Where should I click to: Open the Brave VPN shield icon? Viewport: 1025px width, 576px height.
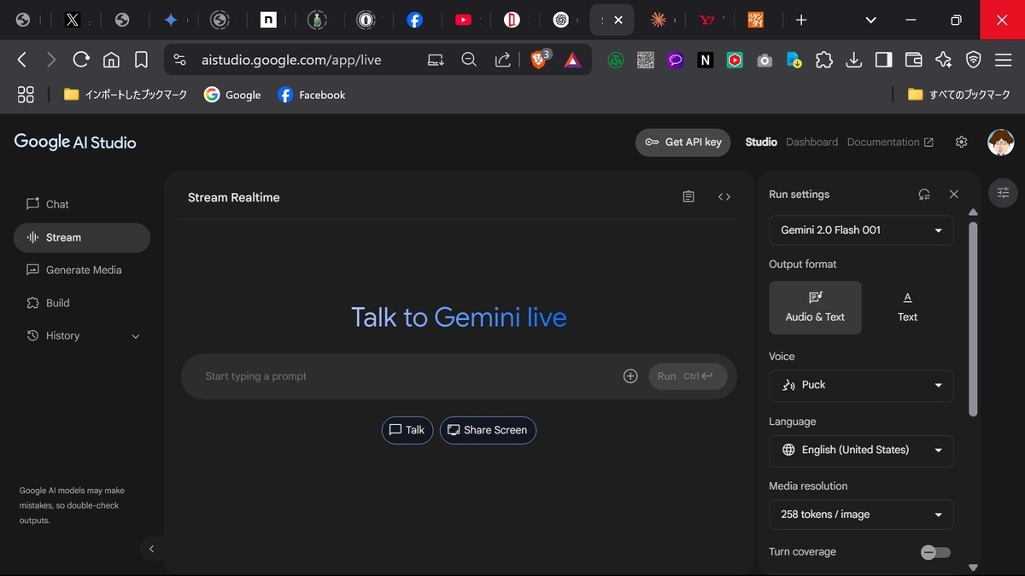coord(973,60)
